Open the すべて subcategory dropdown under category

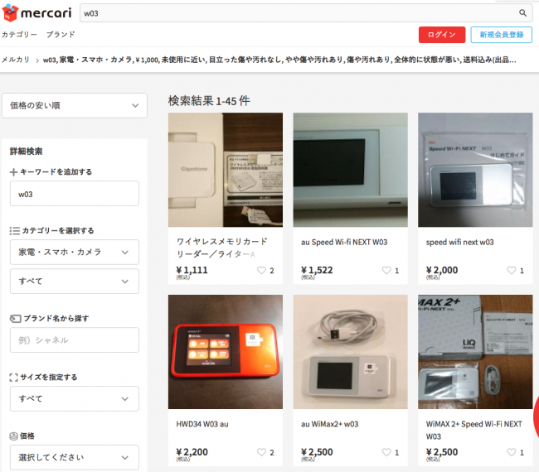[75, 282]
